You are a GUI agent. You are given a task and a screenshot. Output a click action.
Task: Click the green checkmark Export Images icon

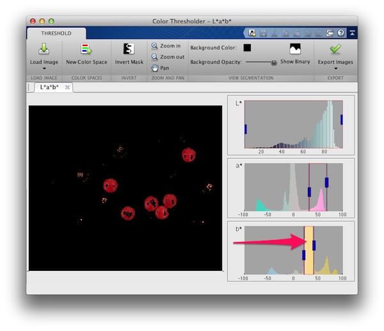pyautogui.click(x=335, y=49)
